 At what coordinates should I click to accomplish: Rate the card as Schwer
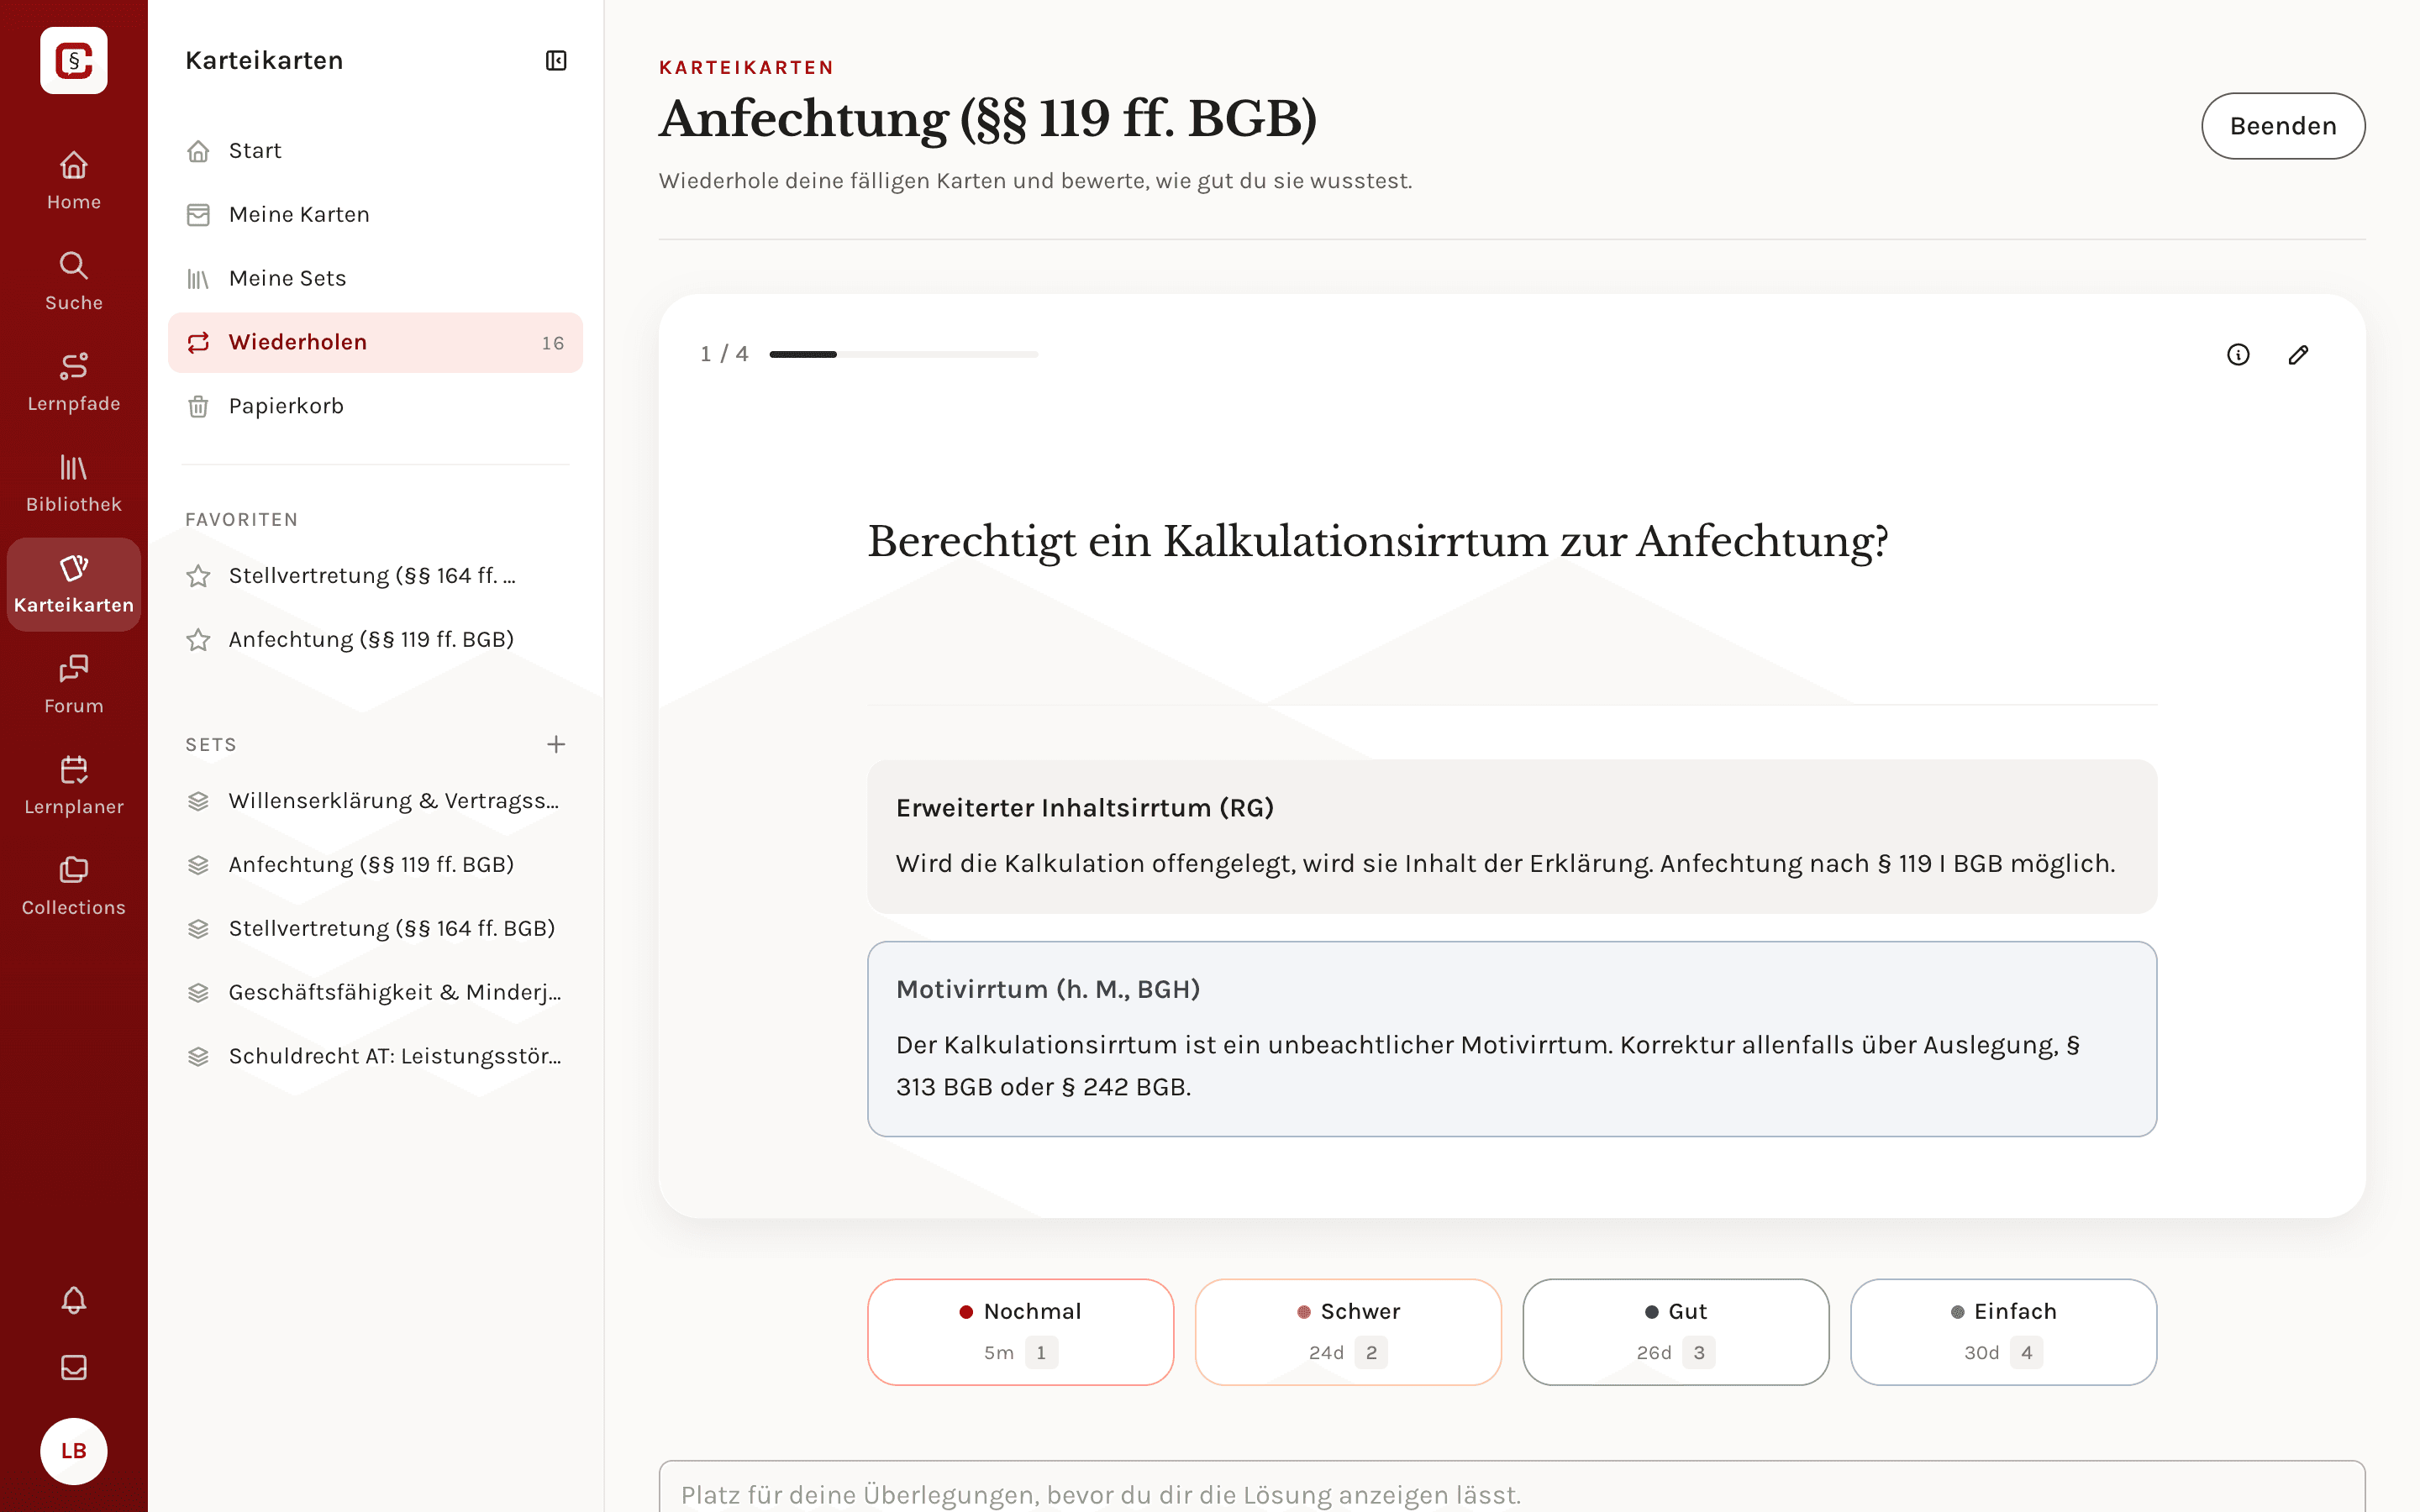1348,1331
